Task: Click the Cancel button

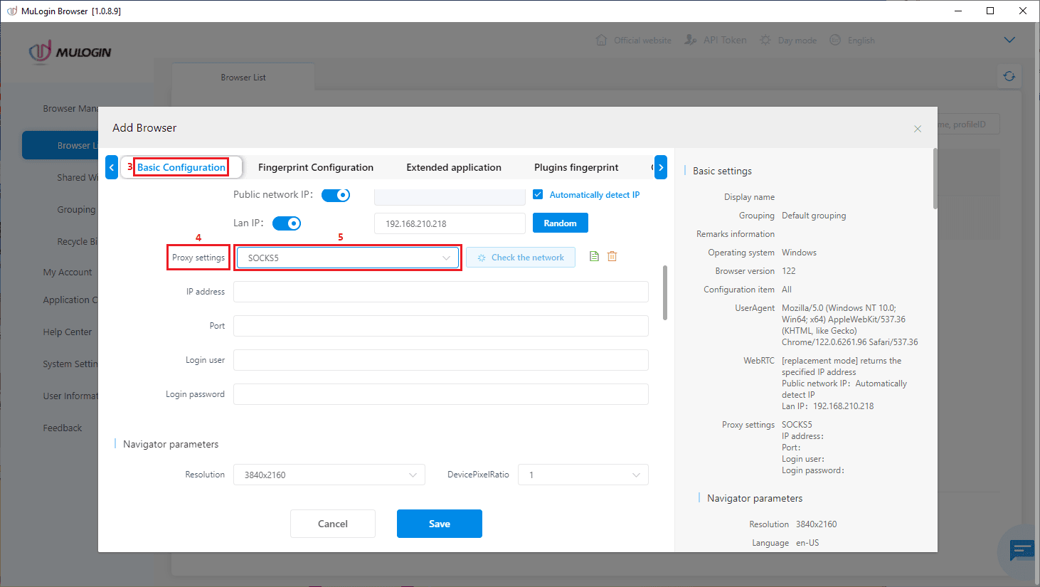Action: click(333, 524)
